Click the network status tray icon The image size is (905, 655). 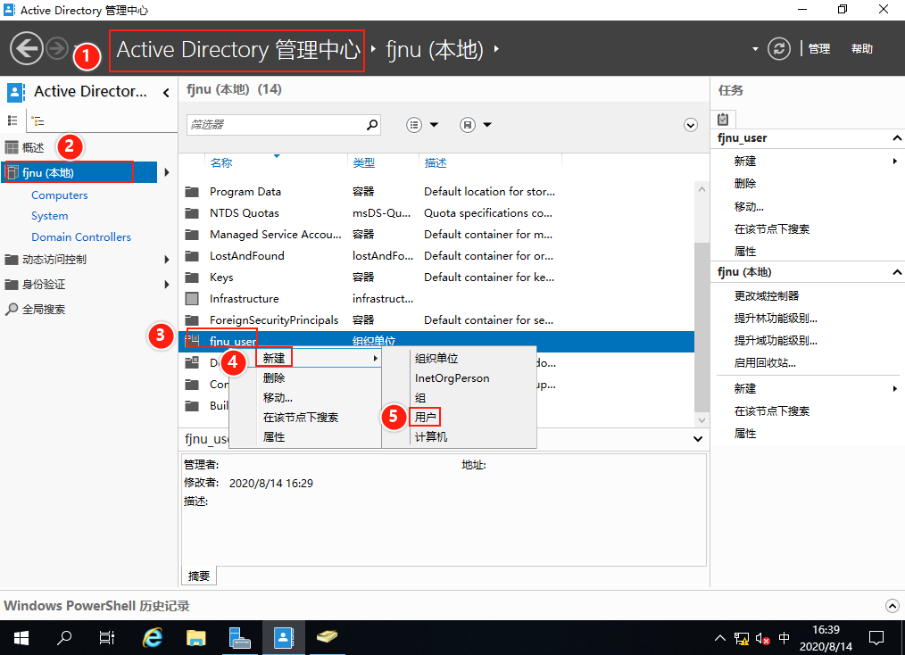pyautogui.click(x=741, y=639)
